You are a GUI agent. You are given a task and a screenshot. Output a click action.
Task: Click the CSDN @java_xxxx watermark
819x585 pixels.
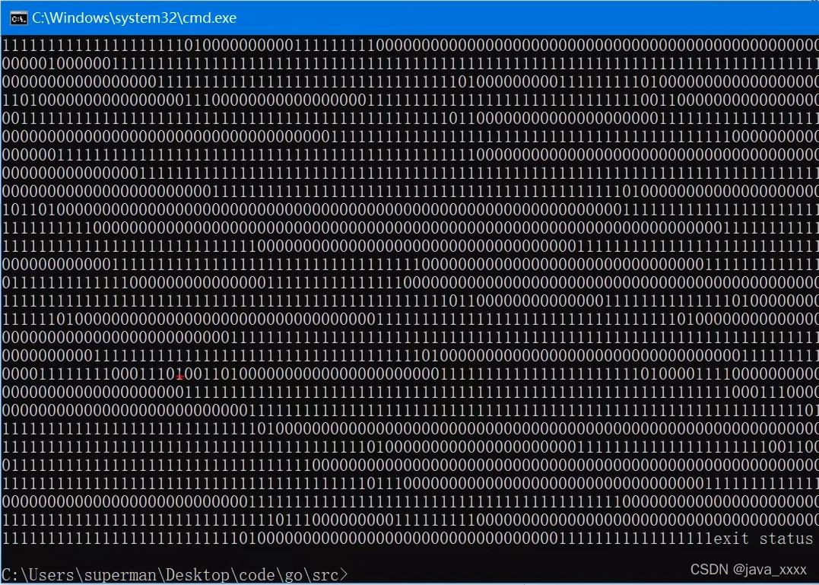click(x=748, y=570)
